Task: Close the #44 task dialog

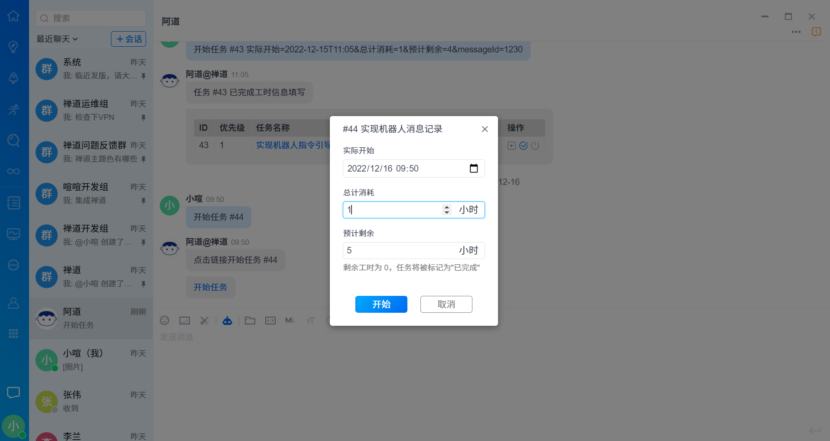Action: (485, 129)
